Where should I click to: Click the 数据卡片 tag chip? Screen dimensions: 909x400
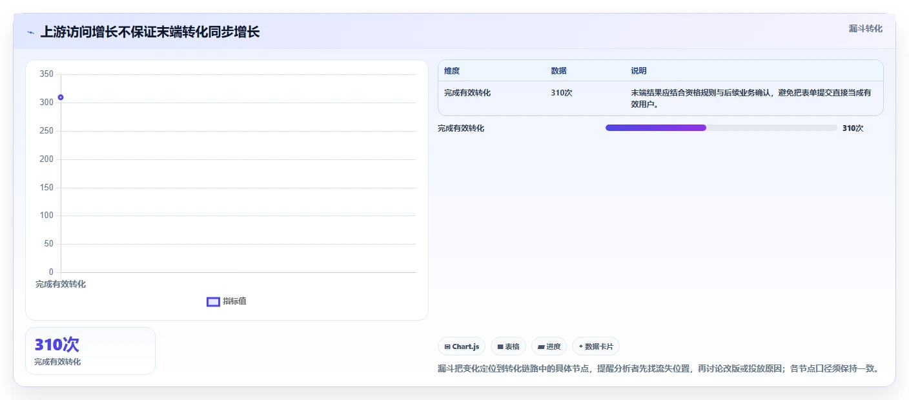pos(595,346)
